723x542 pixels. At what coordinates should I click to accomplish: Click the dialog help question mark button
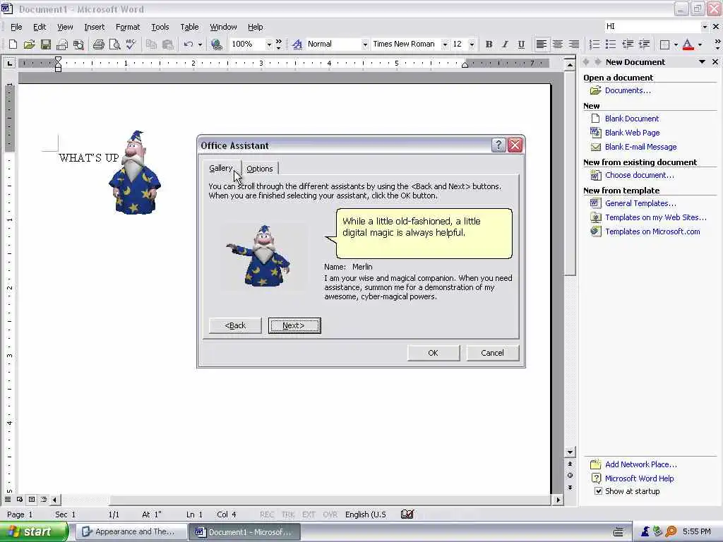coord(498,145)
